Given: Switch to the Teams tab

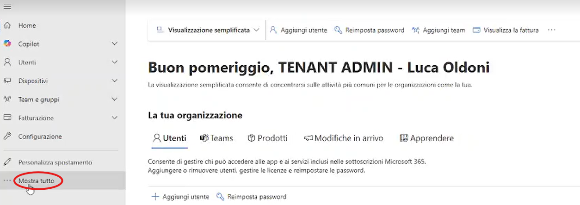Looking at the screenshot, I should 216,138.
